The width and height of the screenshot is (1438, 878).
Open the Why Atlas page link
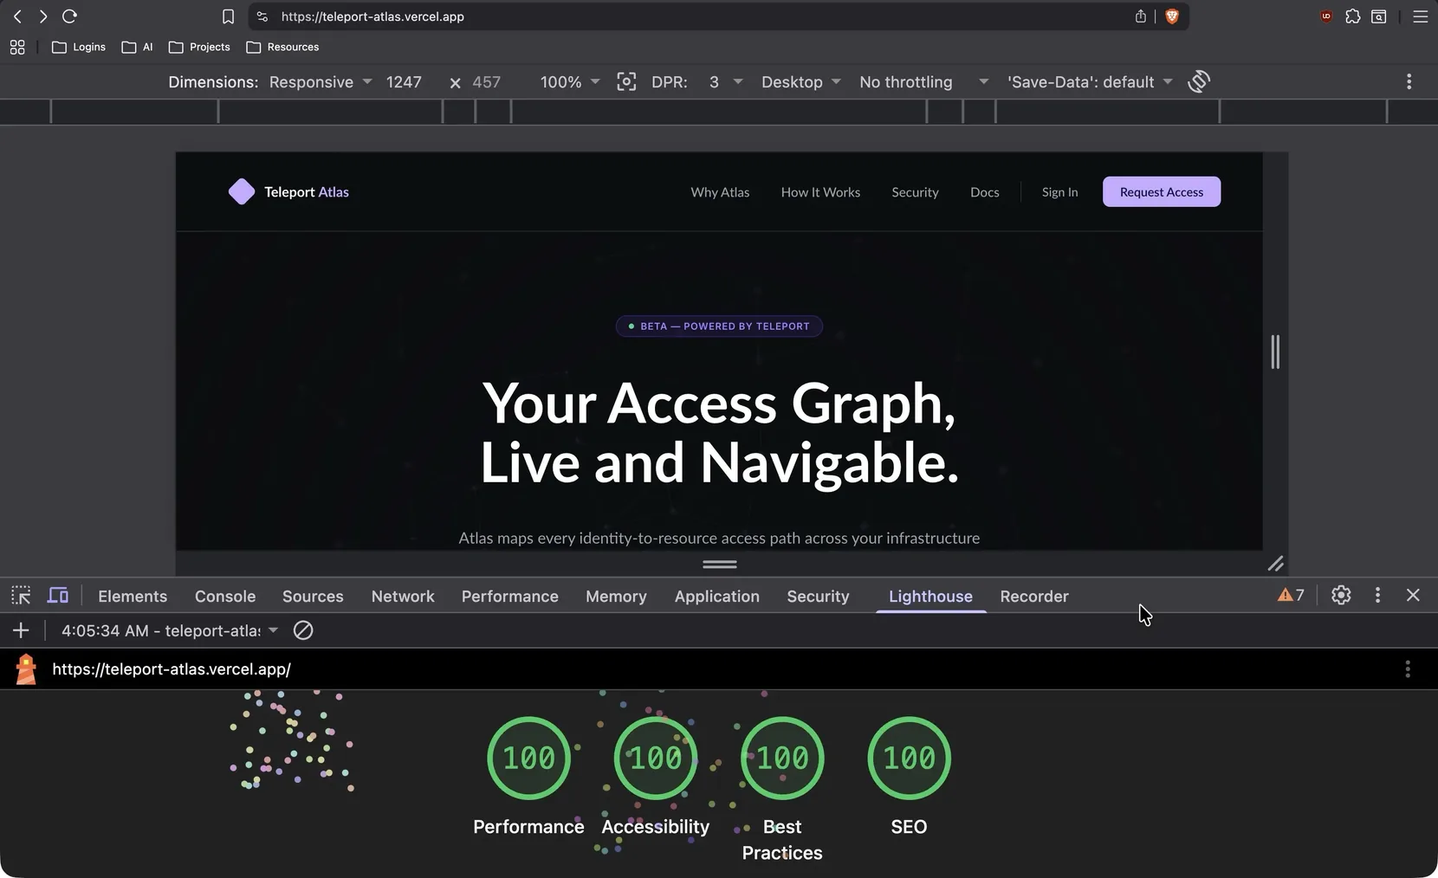pos(720,191)
